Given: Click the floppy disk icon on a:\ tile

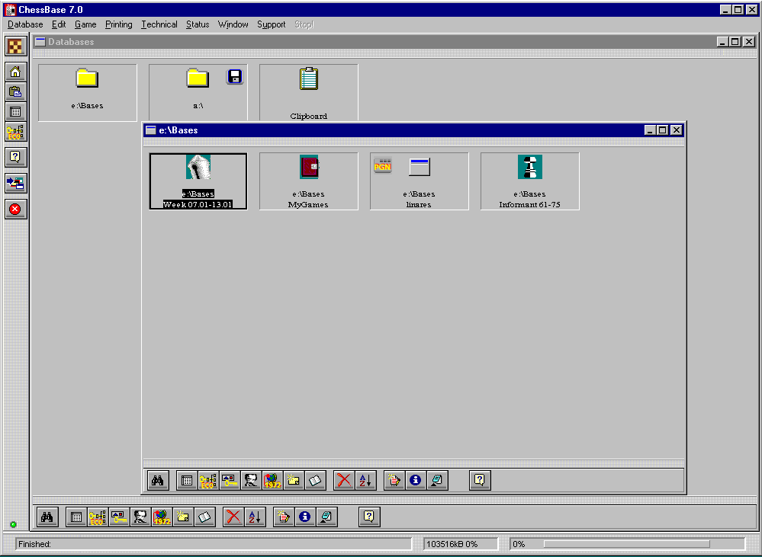Looking at the screenshot, I should click(235, 77).
